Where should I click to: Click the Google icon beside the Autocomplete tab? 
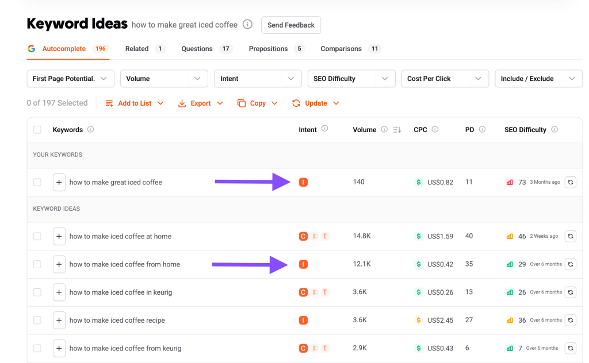(x=31, y=49)
